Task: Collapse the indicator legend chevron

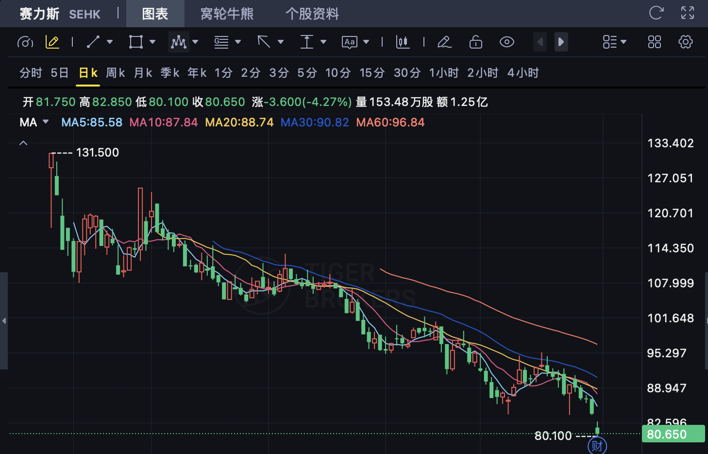Action: coord(23,143)
